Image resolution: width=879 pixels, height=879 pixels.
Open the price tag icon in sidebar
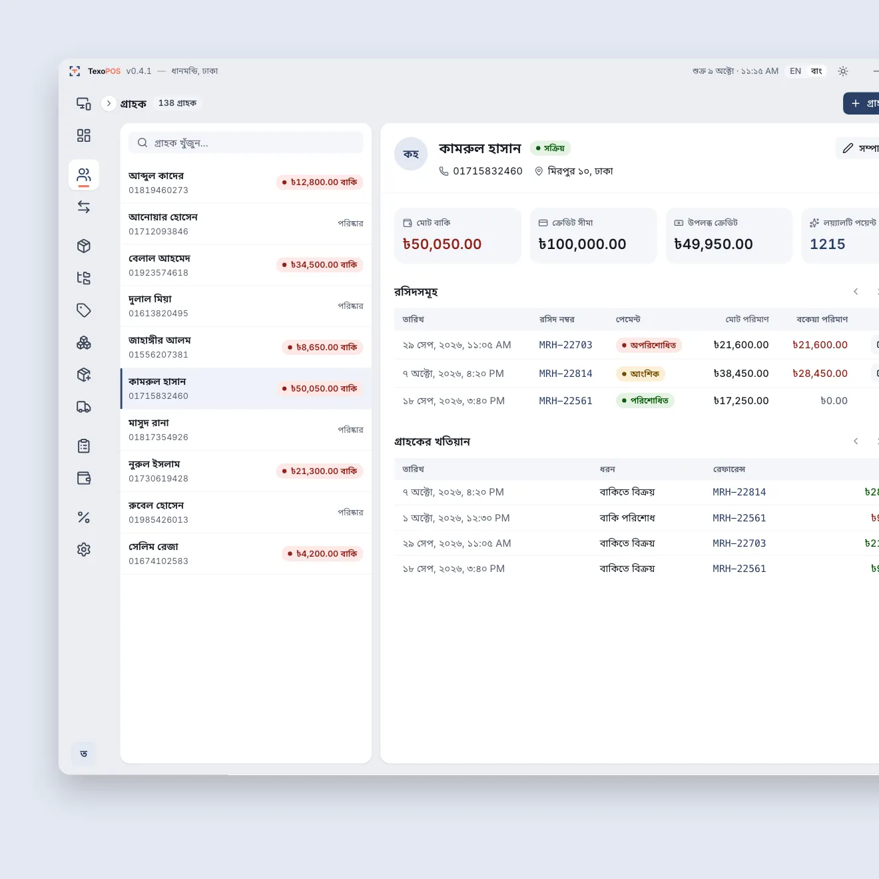point(84,310)
